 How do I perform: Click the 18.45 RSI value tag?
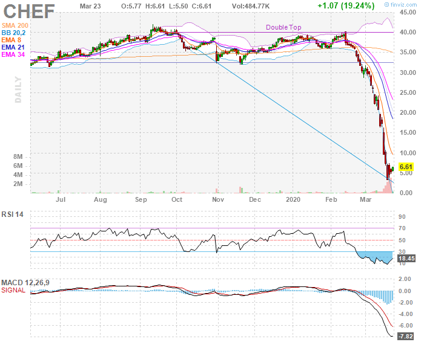(406, 259)
